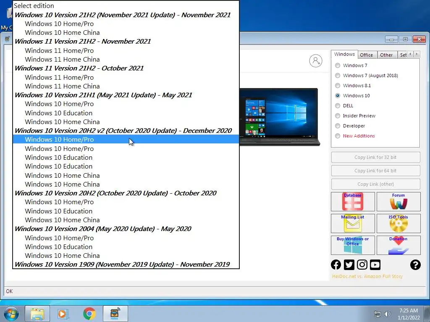Launch Windows Media Player from taskbar

pyautogui.click(x=63, y=314)
